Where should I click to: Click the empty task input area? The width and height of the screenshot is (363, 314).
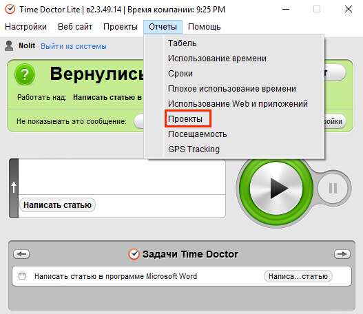click(122, 177)
